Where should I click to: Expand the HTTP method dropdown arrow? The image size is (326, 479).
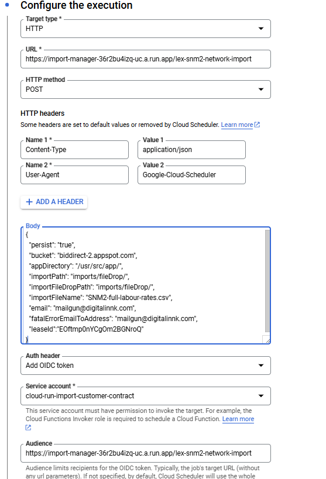tap(261, 89)
